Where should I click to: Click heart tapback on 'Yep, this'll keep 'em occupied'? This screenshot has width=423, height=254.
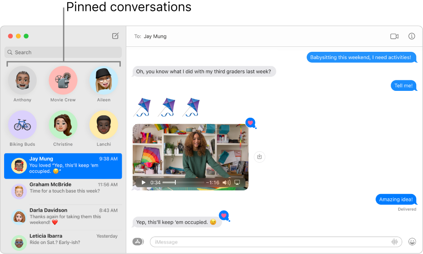pyautogui.click(x=224, y=216)
